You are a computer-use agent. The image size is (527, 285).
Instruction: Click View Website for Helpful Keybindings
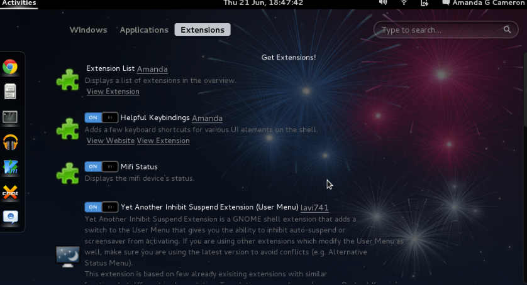(111, 141)
